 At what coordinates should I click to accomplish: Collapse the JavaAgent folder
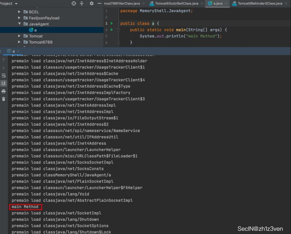[x=19, y=24]
